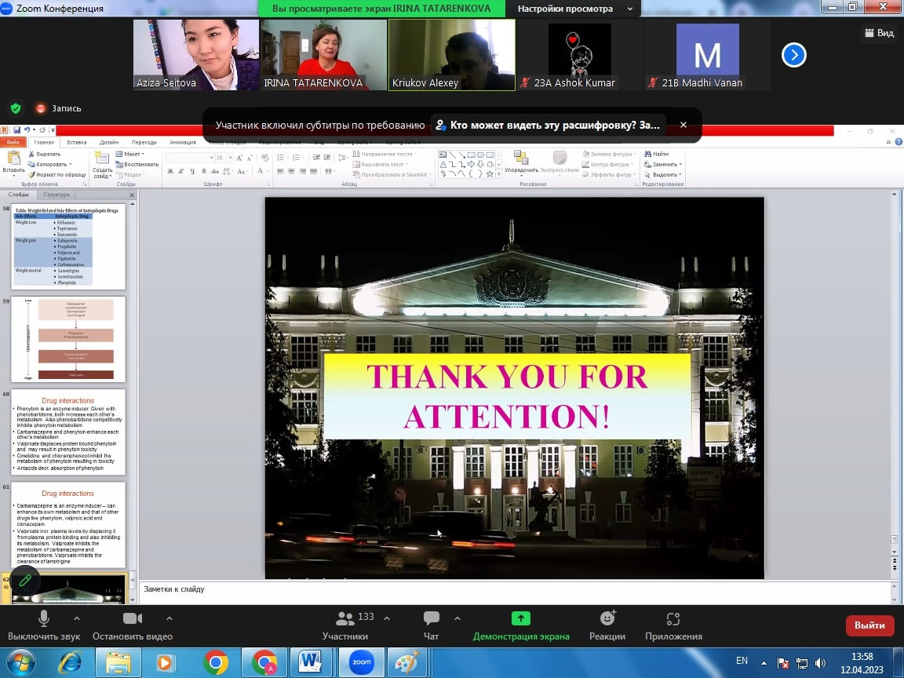The height and width of the screenshot is (678, 904).
Task: Show next participants with blue arrow
Action: 794,55
